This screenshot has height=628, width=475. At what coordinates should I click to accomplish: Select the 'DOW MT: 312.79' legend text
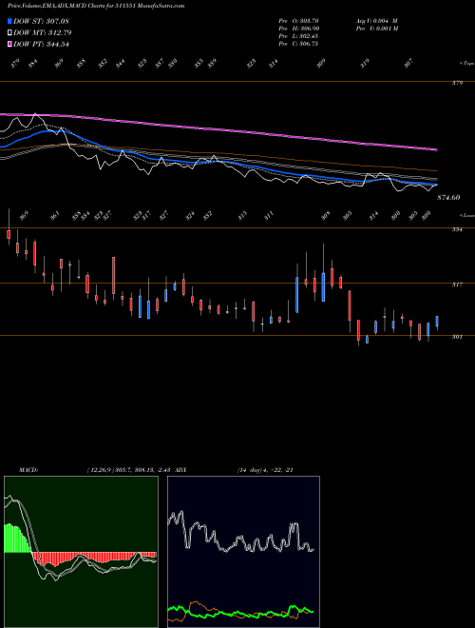pyautogui.click(x=43, y=33)
